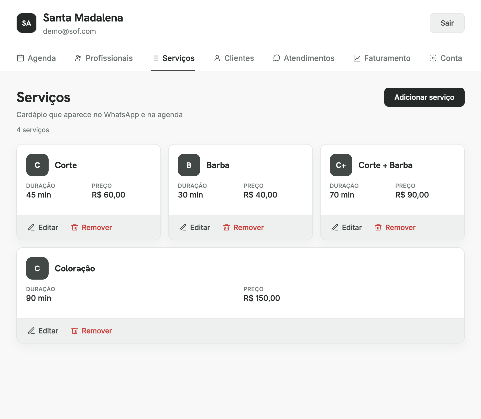
Task: Click the 'R$ 150,00' price value
Action: click(x=262, y=298)
